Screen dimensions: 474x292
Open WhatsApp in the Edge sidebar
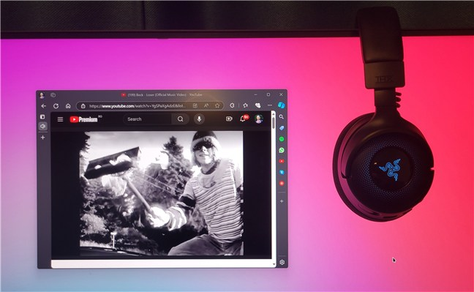(282, 150)
